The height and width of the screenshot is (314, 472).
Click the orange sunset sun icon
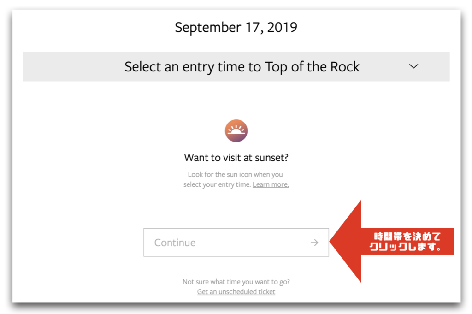tap(236, 130)
